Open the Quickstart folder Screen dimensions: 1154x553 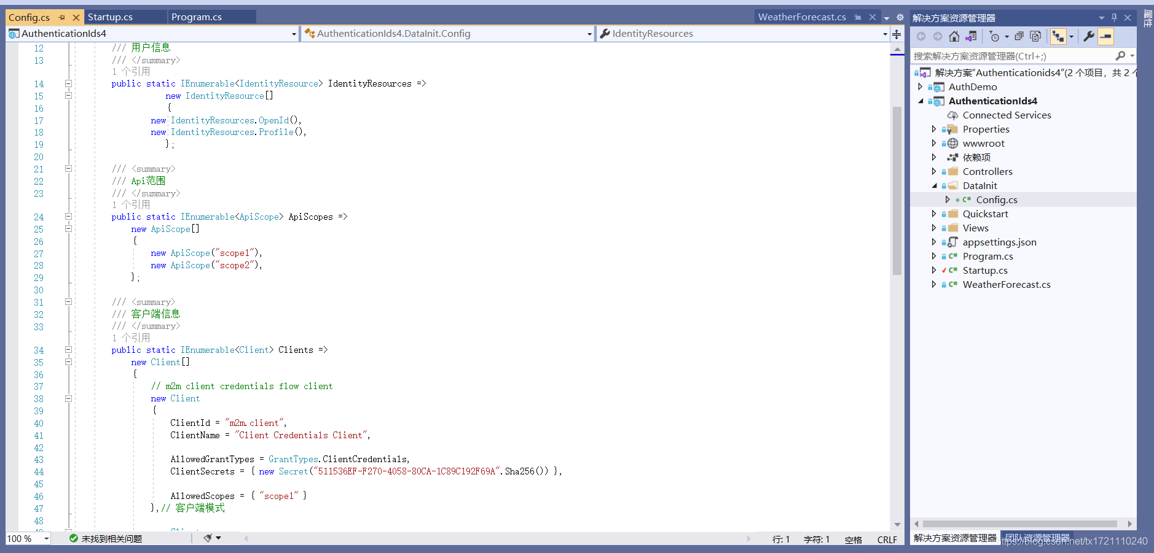click(x=985, y=214)
